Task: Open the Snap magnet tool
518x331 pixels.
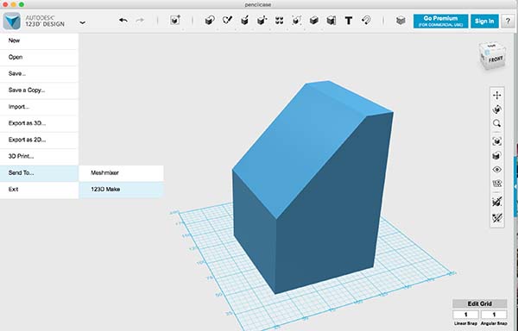Action: pos(366,21)
